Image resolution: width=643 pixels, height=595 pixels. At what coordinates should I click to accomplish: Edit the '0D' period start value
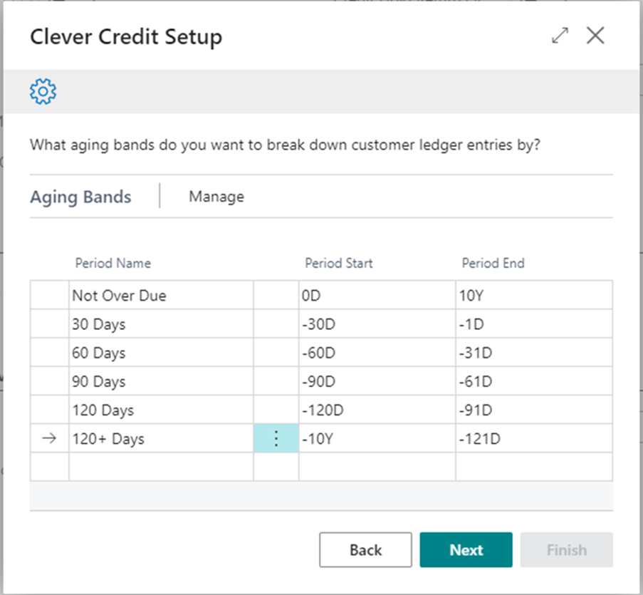point(377,295)
